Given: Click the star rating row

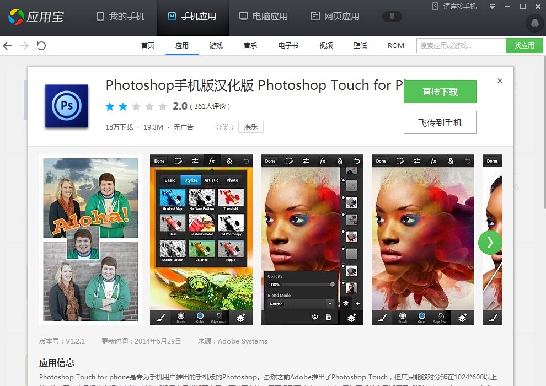Looking at the screenshot, I should [136, 106].
